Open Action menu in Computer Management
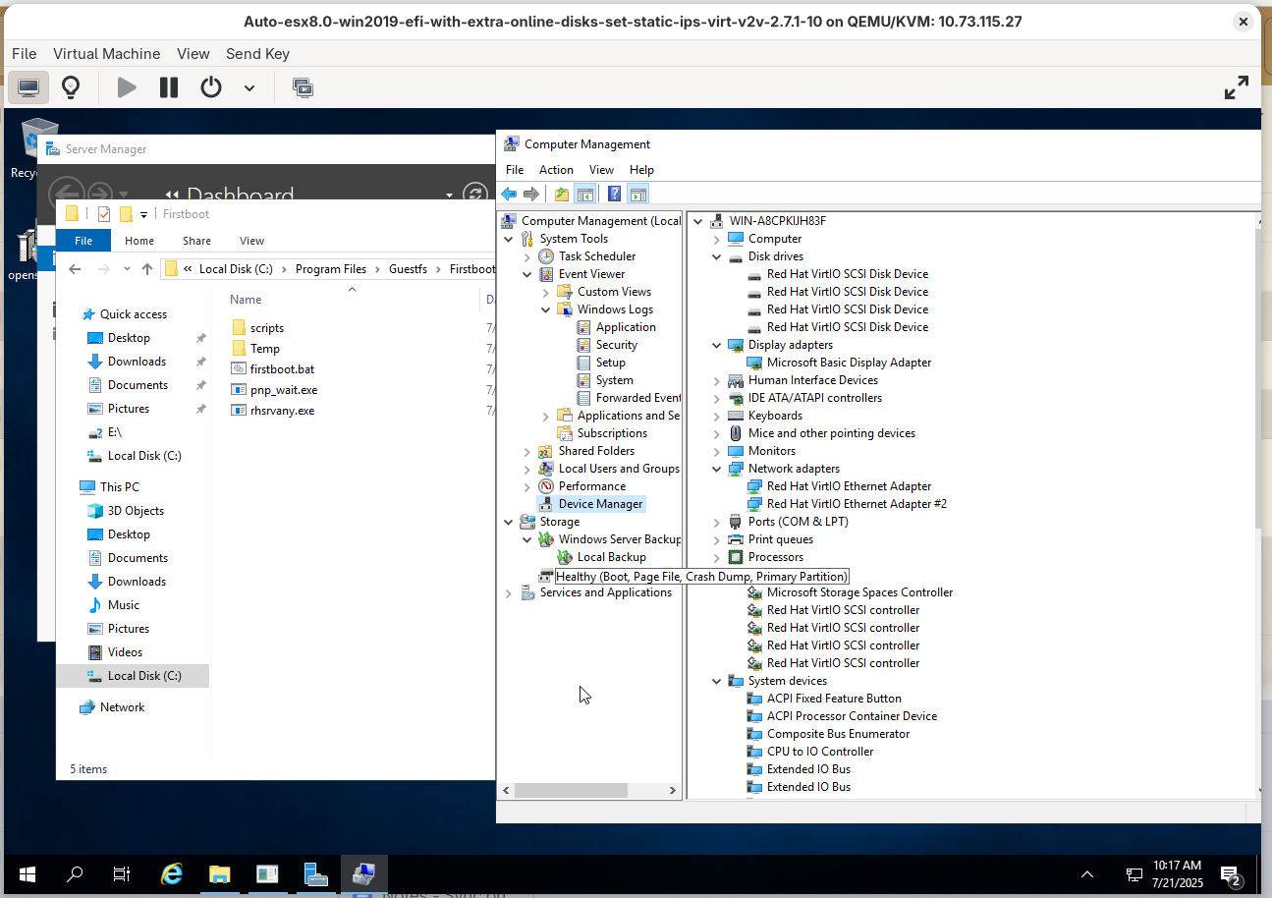Viewport: 1272px width, 898px height. pyautogui.click(x=556, y=170)
